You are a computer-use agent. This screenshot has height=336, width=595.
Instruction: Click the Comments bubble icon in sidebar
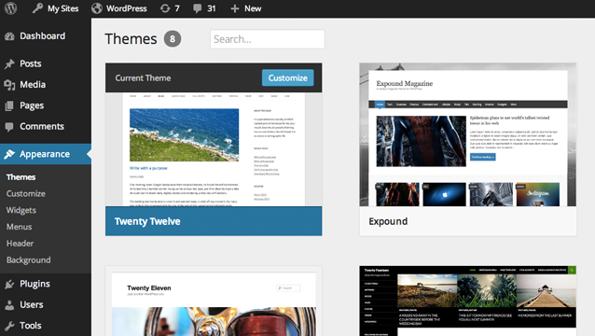[9, 127]
